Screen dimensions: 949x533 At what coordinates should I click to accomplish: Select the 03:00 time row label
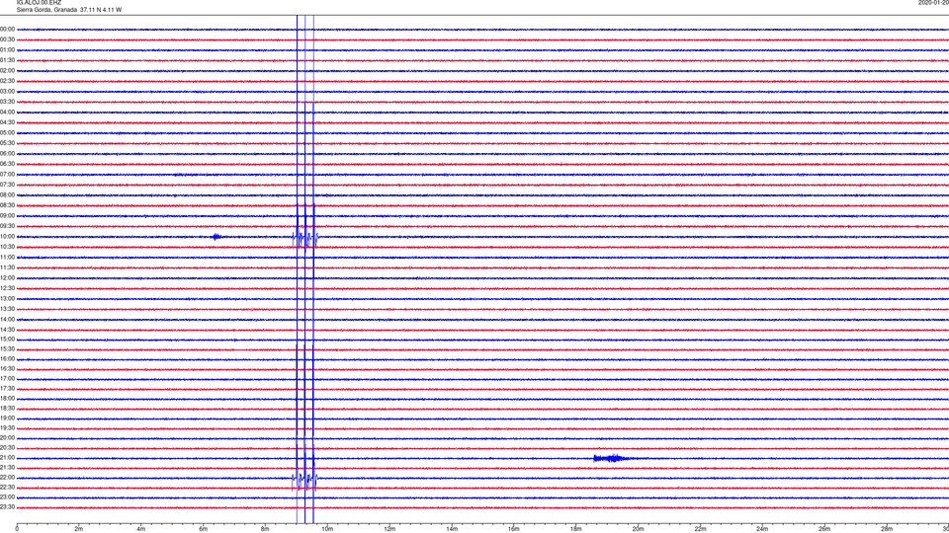point(7,91)
